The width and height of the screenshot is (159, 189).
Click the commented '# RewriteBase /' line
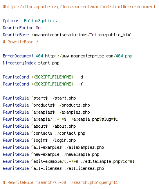click(20, 42)
